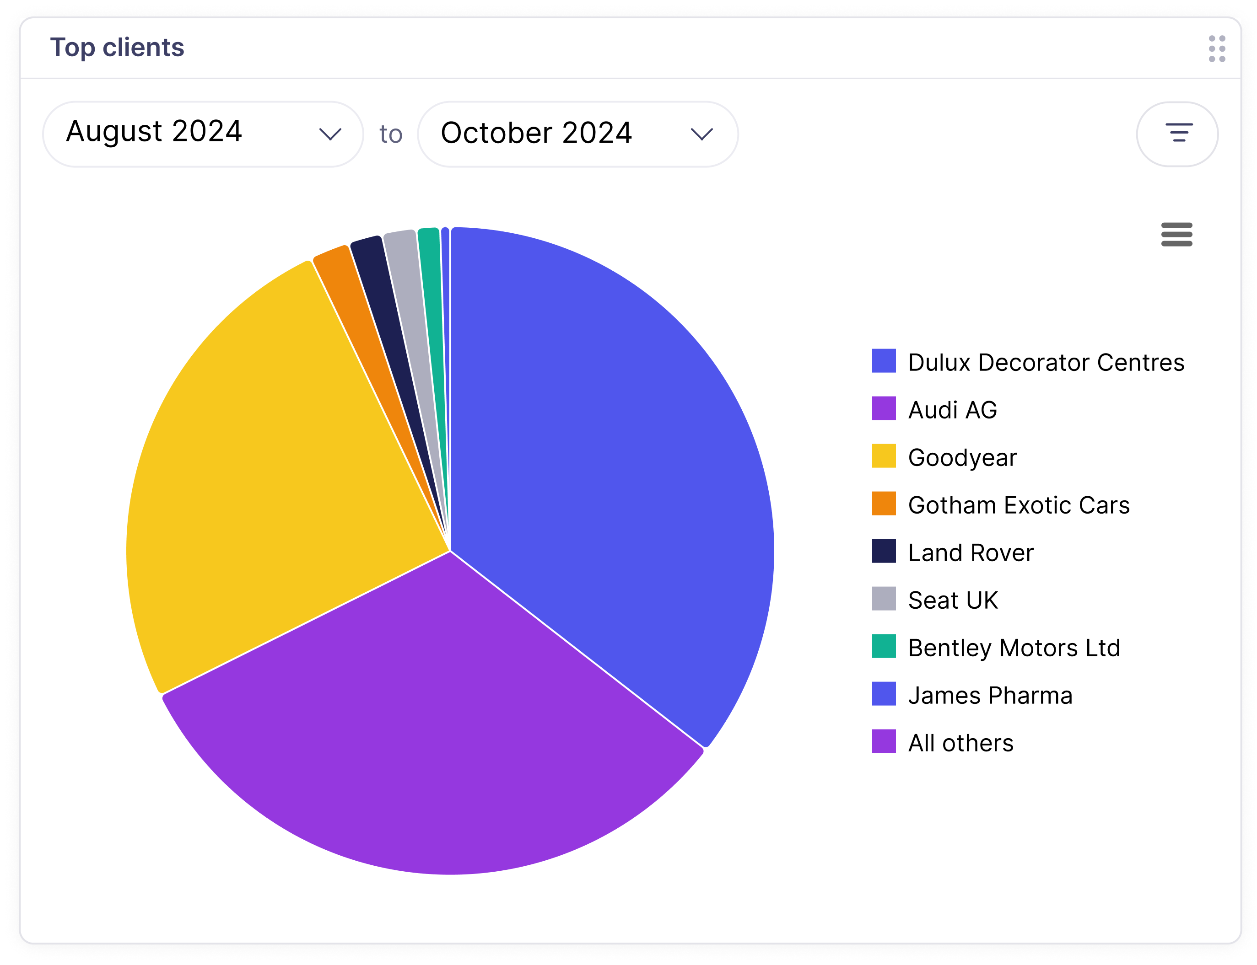Click Seat UK legend label
This screenshot has width=1257, height=965.
click(x=953, y=600)
